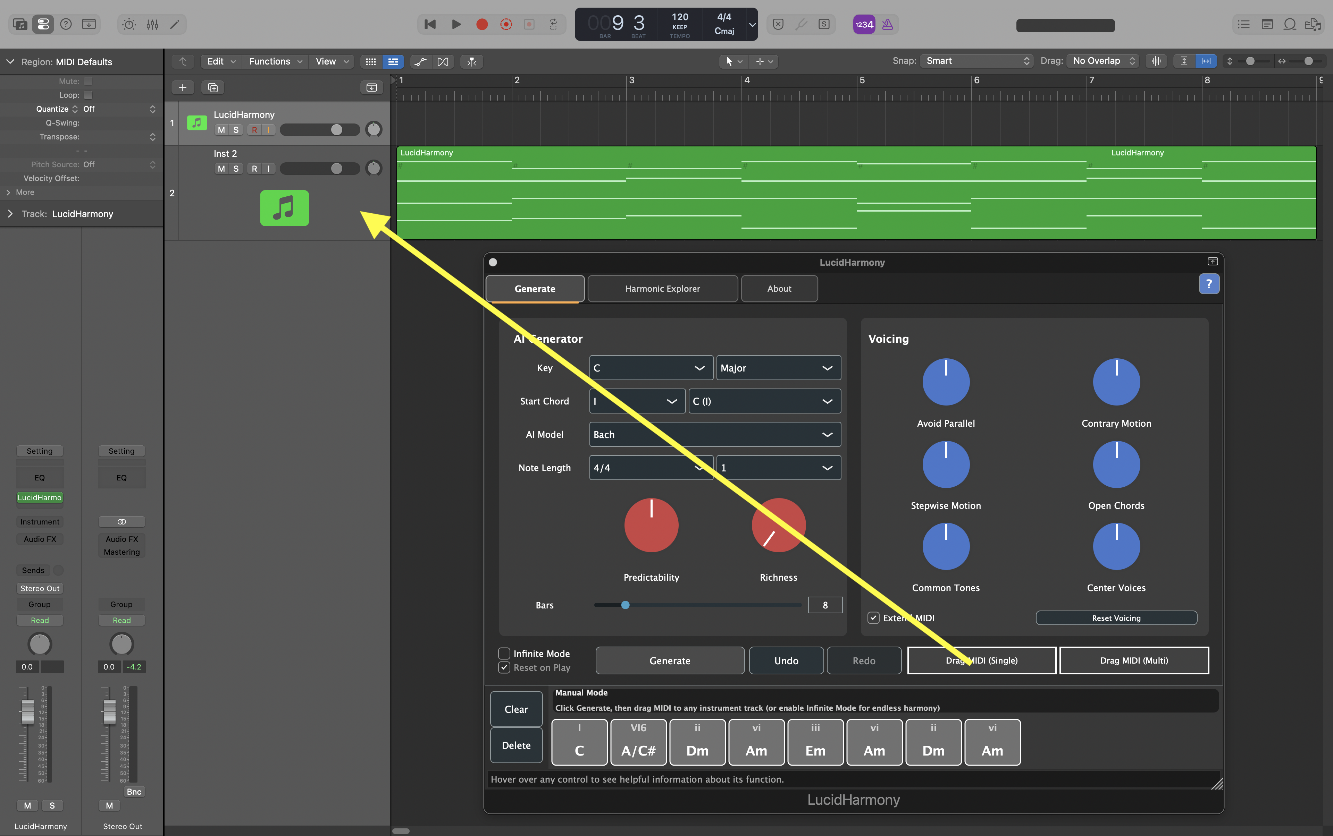
Task: Click the Clear button
Action: tap(516, 709)
